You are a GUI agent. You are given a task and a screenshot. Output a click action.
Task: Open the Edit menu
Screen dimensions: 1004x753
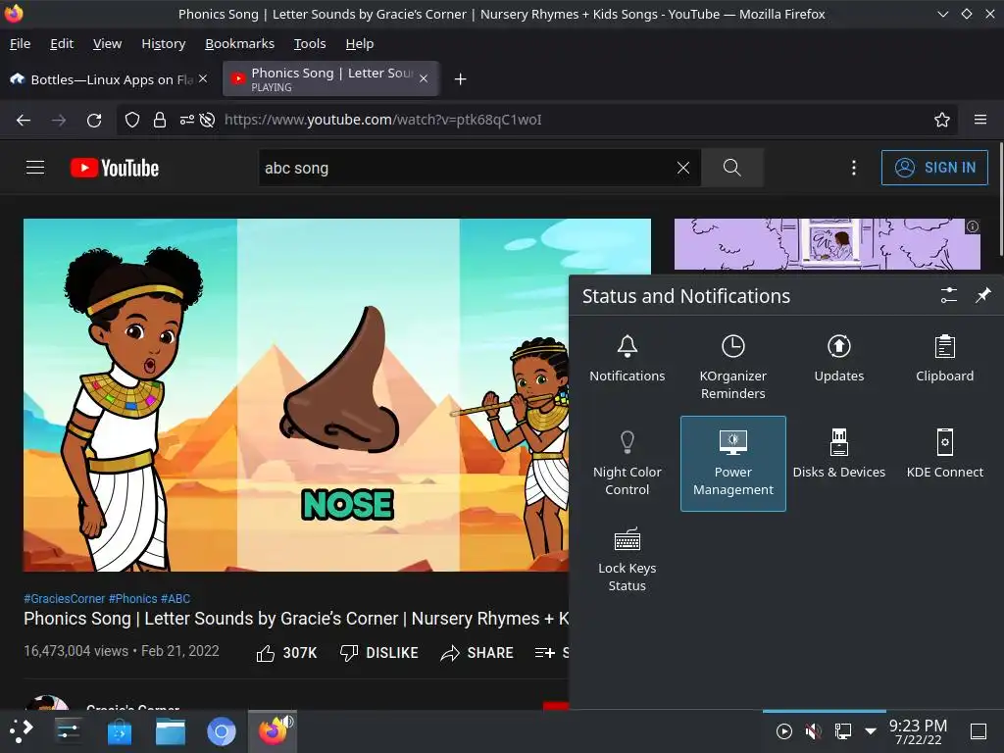point(62,43)
